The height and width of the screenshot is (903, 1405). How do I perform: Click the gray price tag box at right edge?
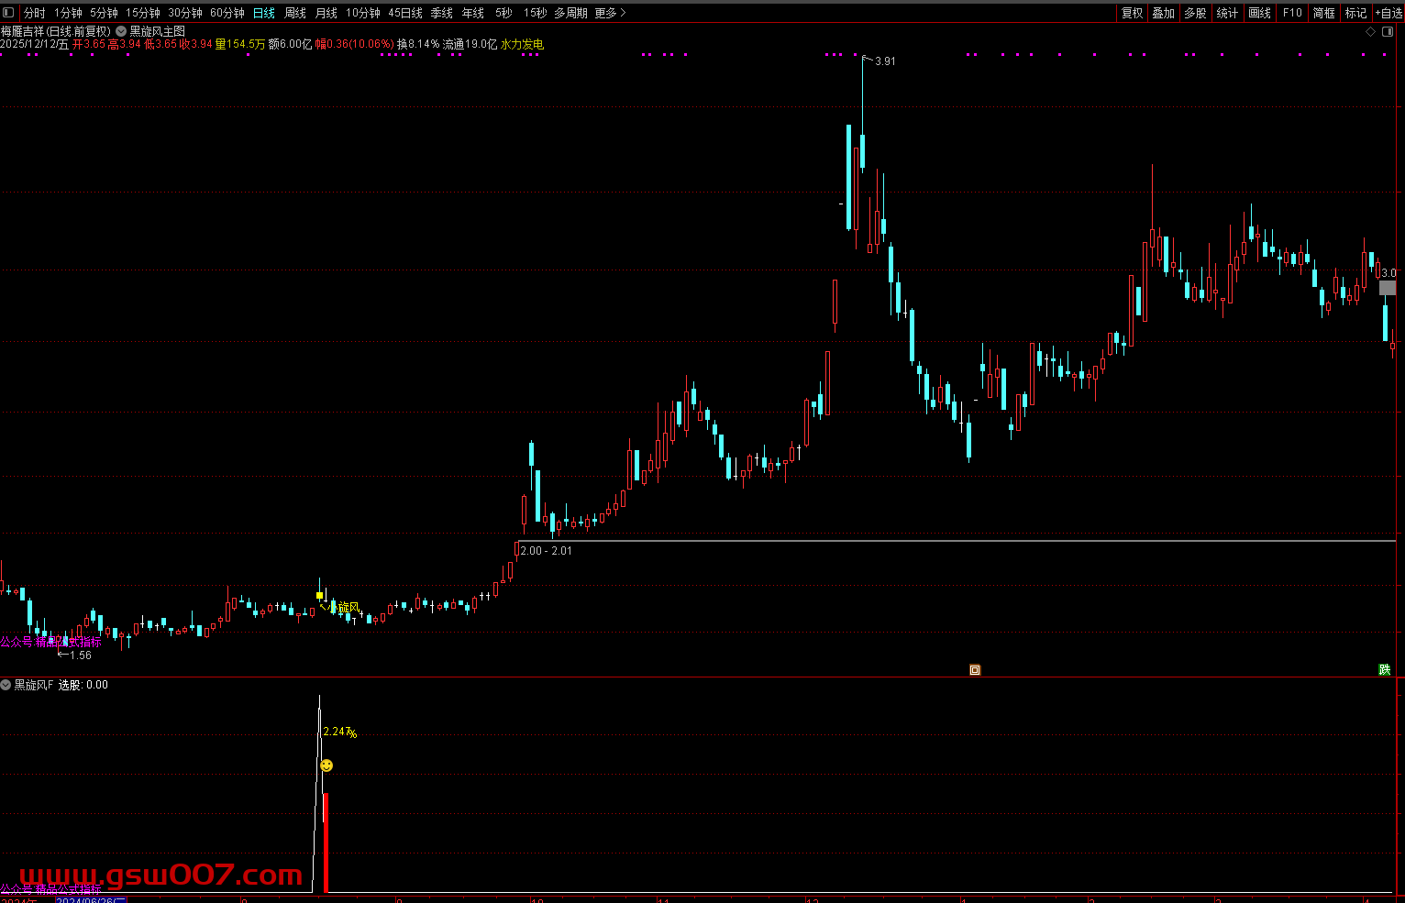pos(1388,288)
